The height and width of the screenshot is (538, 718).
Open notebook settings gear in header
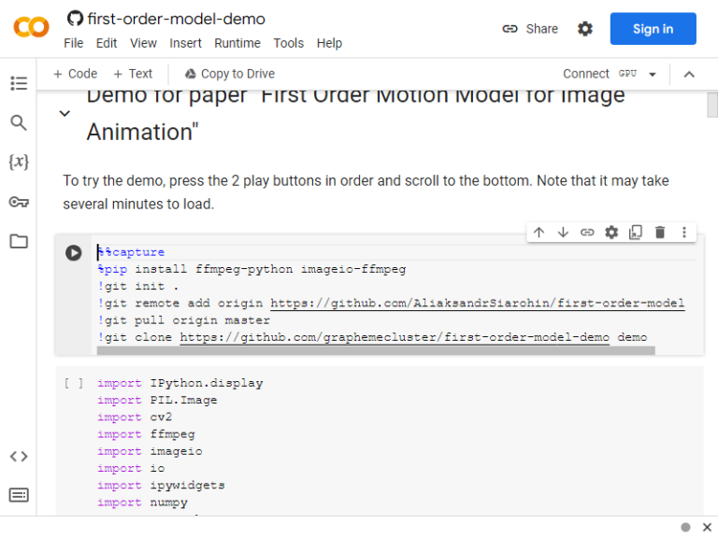pos(584,29)
